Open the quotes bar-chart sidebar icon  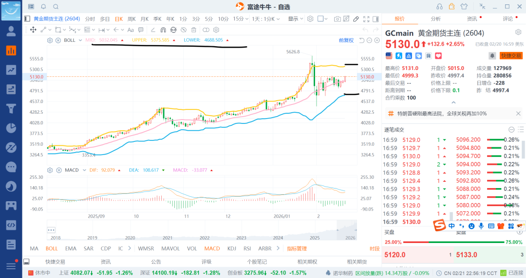tap(11, 51)
